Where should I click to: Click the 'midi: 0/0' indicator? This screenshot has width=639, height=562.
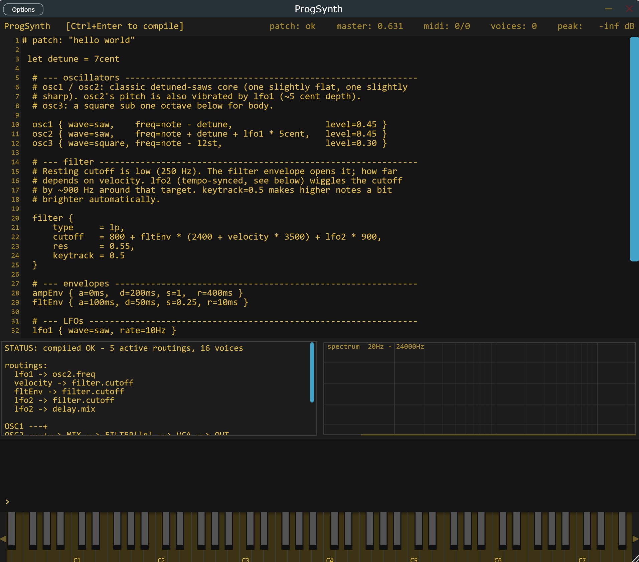click(x=447, y=26)
